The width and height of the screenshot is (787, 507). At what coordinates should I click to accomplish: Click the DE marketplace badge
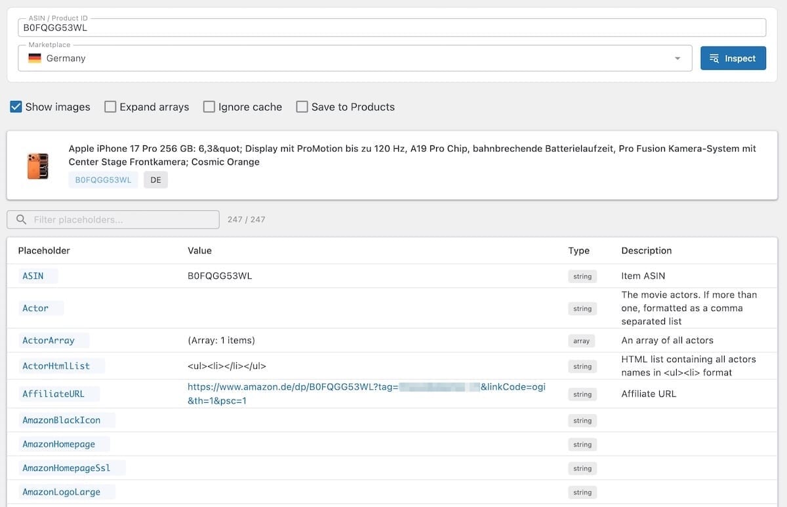coord(155,180)
